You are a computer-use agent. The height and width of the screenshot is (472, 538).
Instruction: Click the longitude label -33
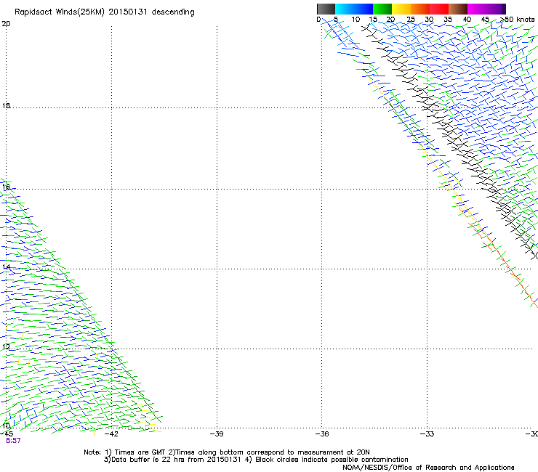pos(427,434)
